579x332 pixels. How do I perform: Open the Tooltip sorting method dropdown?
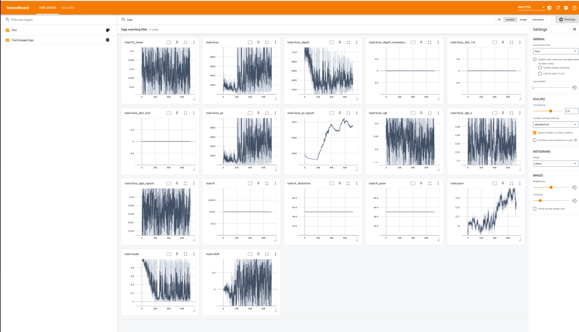pos(555,124)
